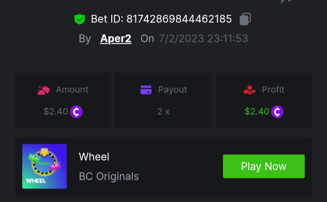Click the Wheel game title
This screenshot has height=202, width=327.
pos(94,157)
